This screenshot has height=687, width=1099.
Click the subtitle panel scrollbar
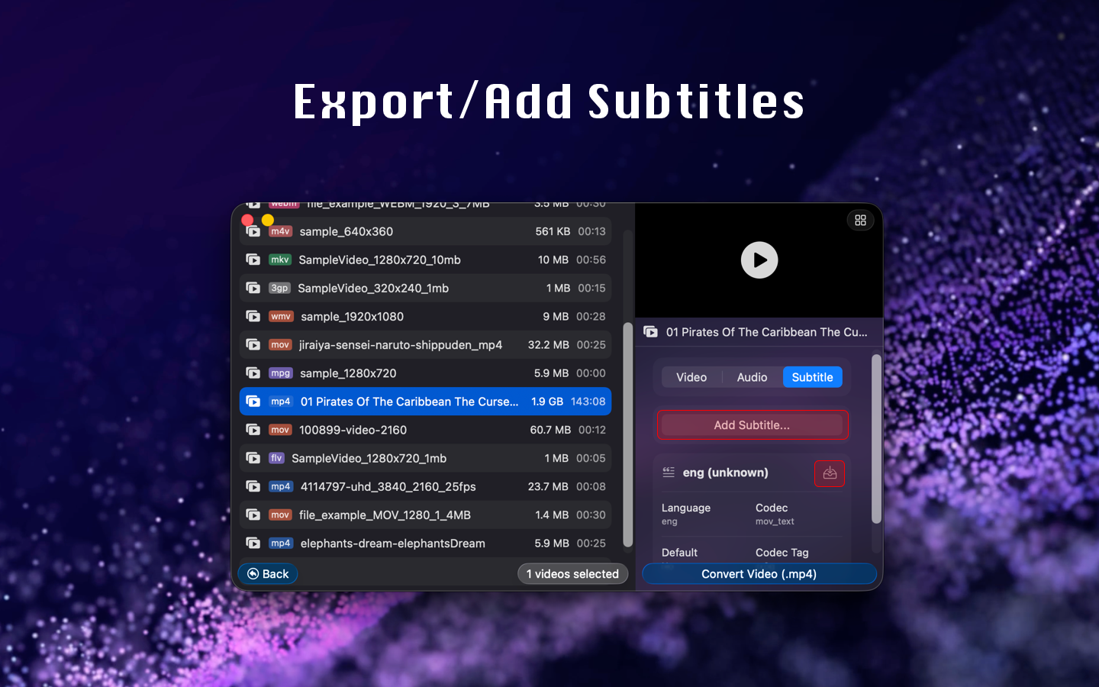pyautogui.click(x=876, y=439)
